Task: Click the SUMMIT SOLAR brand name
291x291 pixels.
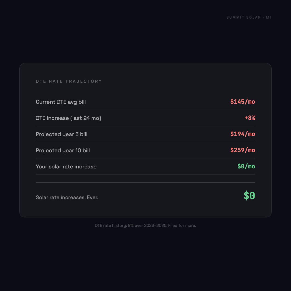Action: tap(244, 18)
